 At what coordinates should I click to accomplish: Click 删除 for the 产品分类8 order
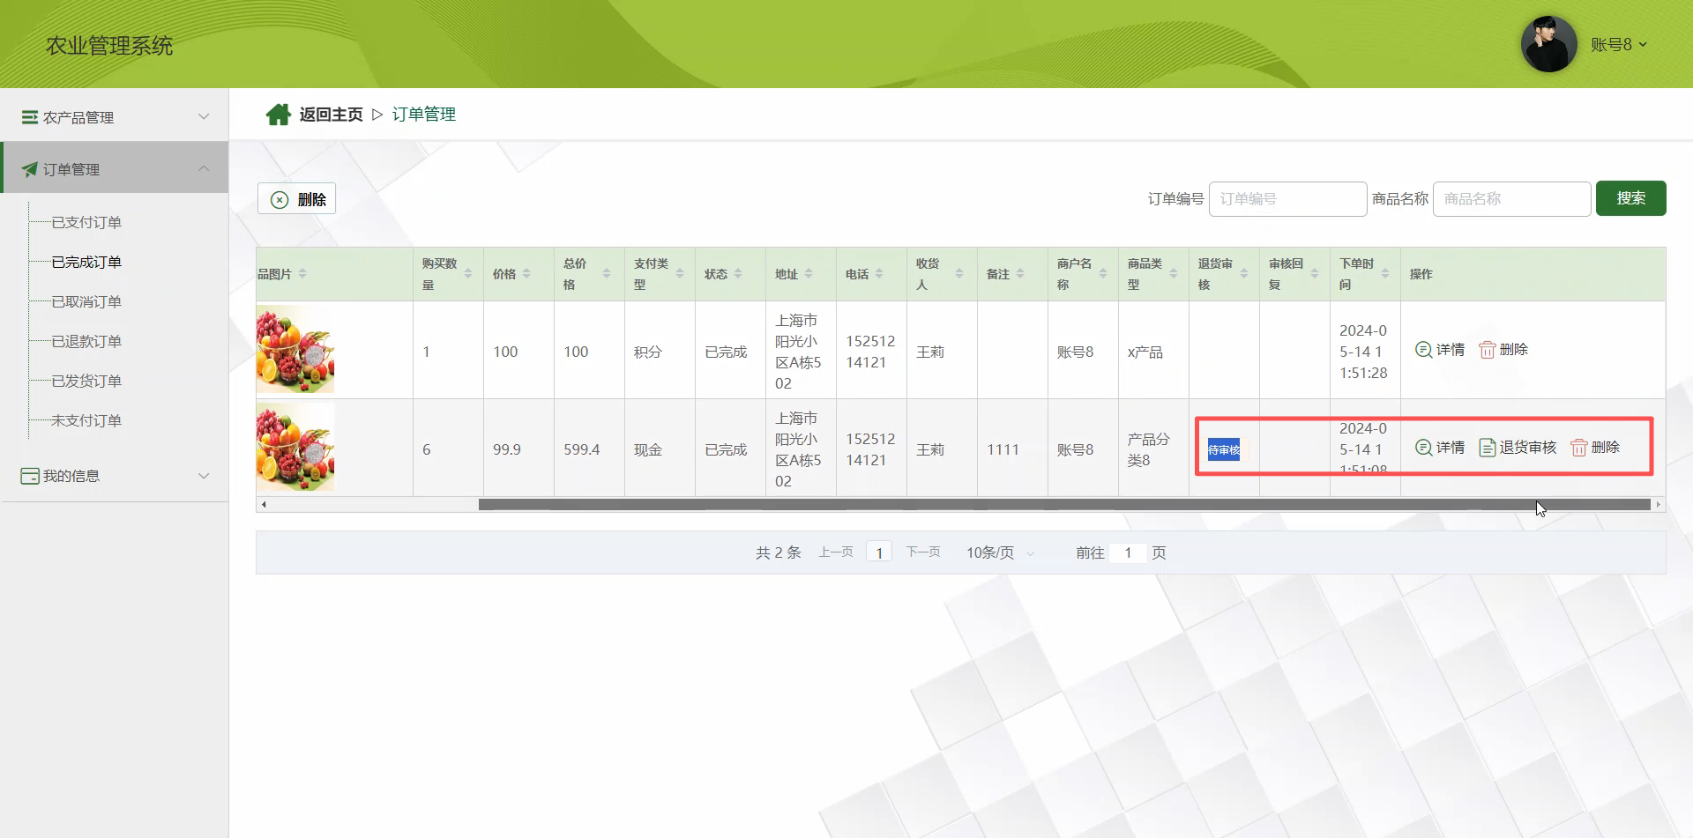[1595, 448]
